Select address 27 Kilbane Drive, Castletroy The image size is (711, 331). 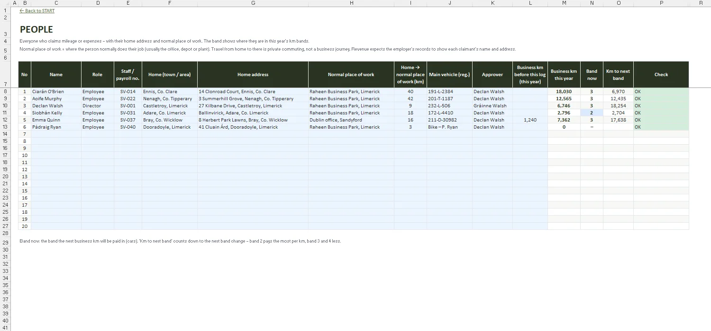pyautogui.click(x=253, y=105)
